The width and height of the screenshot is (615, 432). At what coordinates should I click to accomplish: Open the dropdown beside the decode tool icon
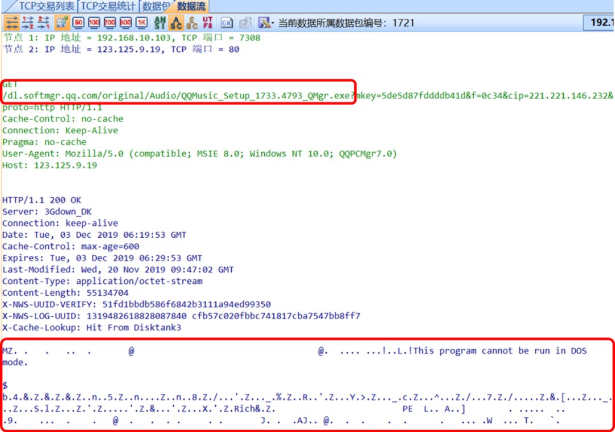pyautogui.click(x=272, y=23)
